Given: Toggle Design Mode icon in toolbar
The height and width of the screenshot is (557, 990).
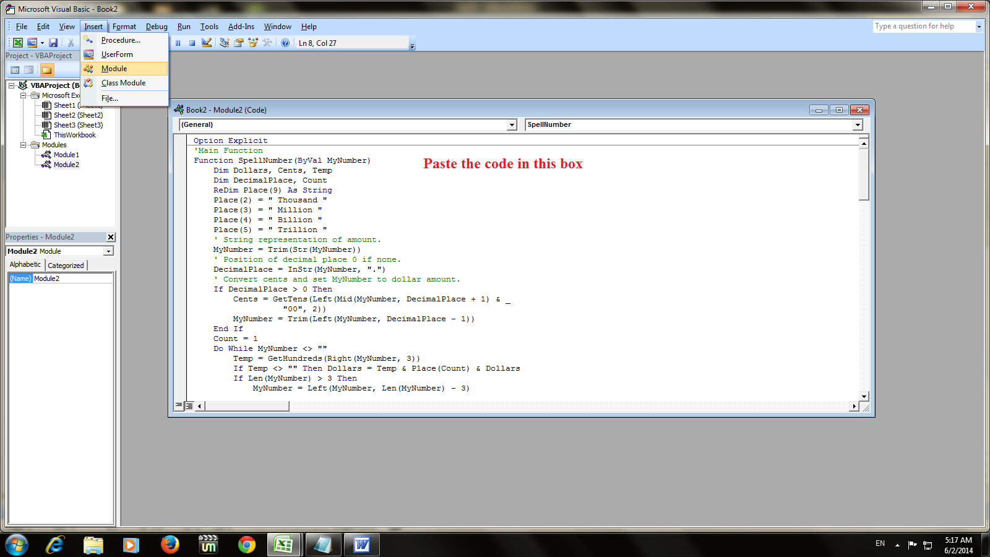Looking at the screenshot, I should (207, 43).
